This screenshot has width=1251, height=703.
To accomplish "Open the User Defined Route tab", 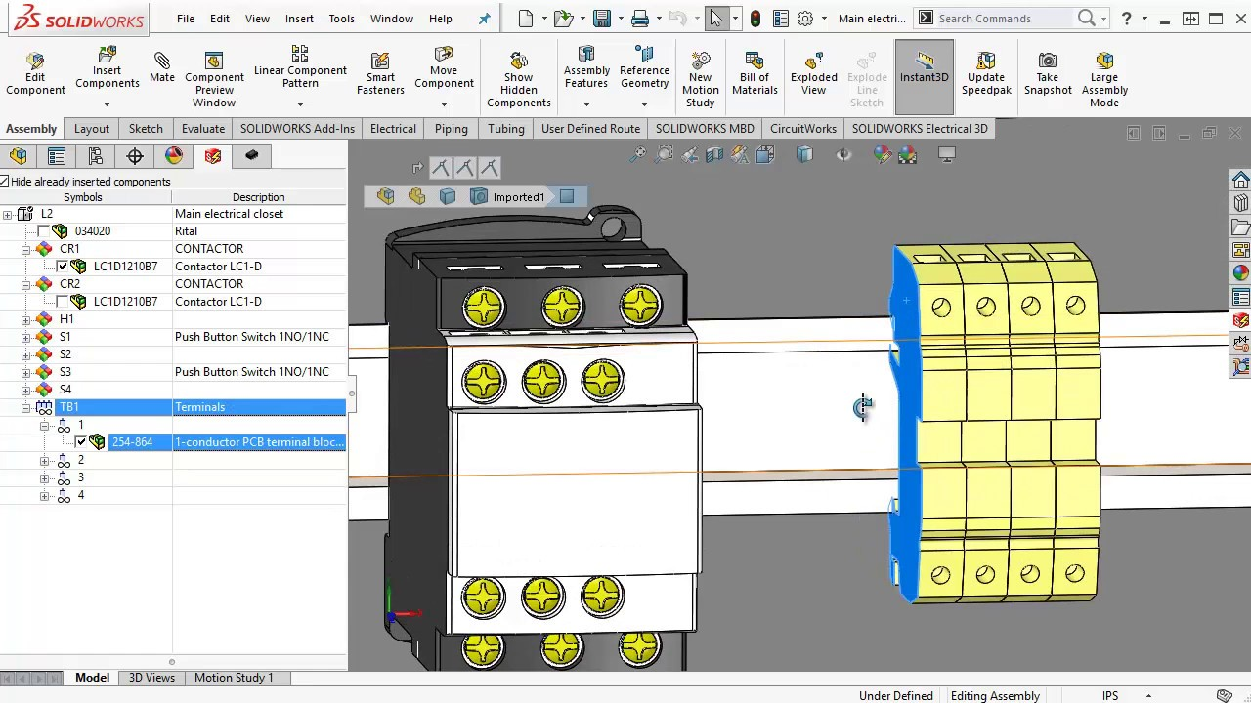I will (590, 128).
